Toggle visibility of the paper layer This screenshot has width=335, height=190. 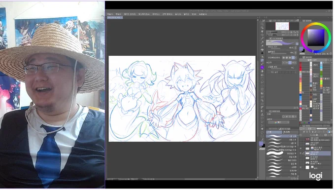tap(301, 167)
